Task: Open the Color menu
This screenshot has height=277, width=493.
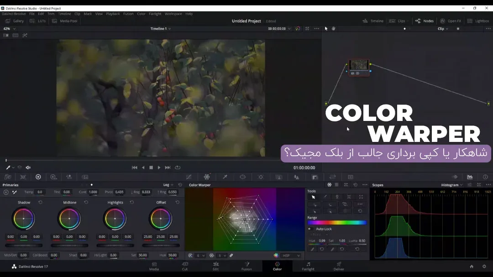Action: pos(141,14)
